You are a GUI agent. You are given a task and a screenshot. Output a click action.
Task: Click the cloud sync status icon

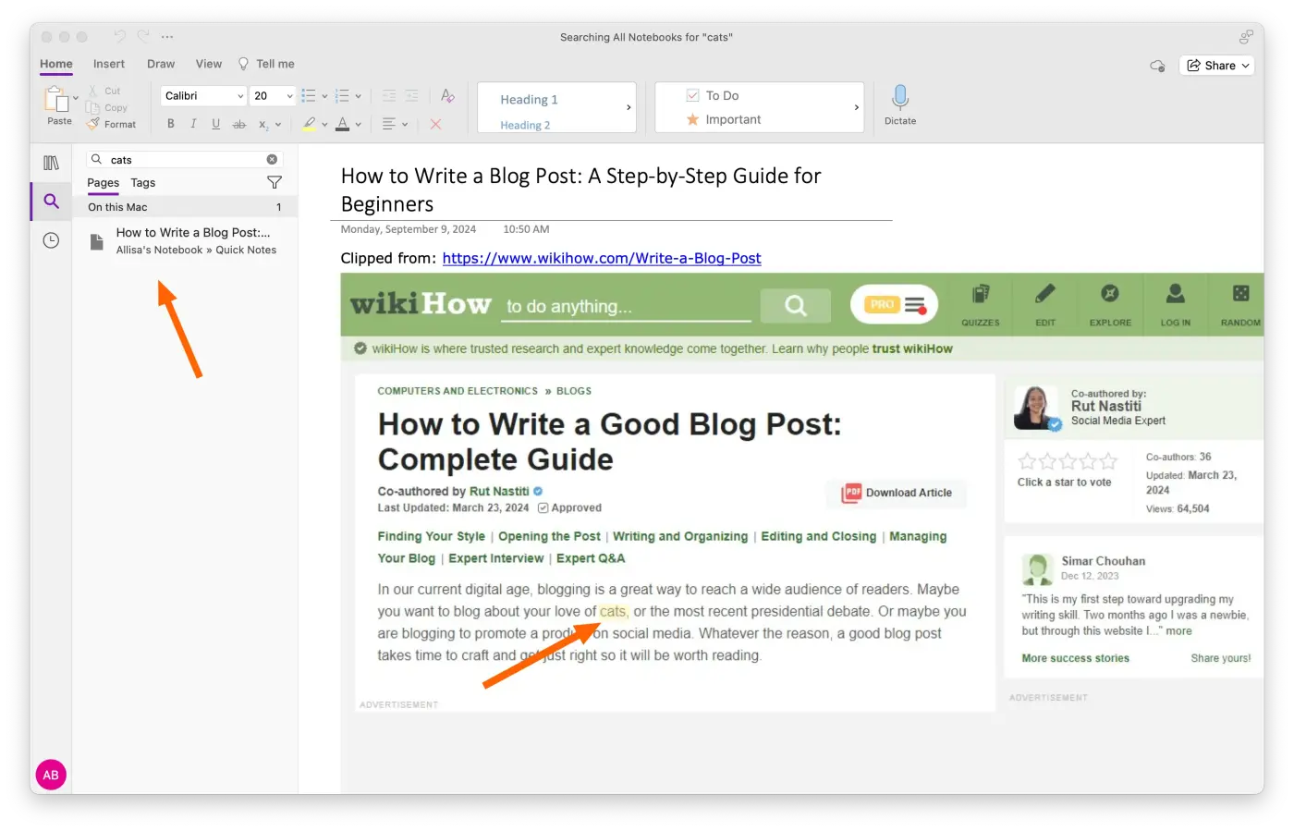[1157, 66]
